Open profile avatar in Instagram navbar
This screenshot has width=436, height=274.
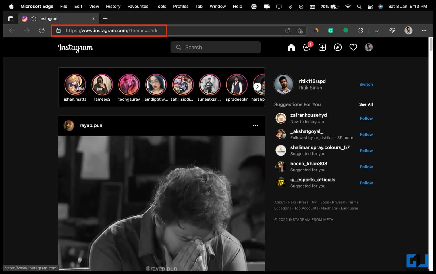click(369, 47)
